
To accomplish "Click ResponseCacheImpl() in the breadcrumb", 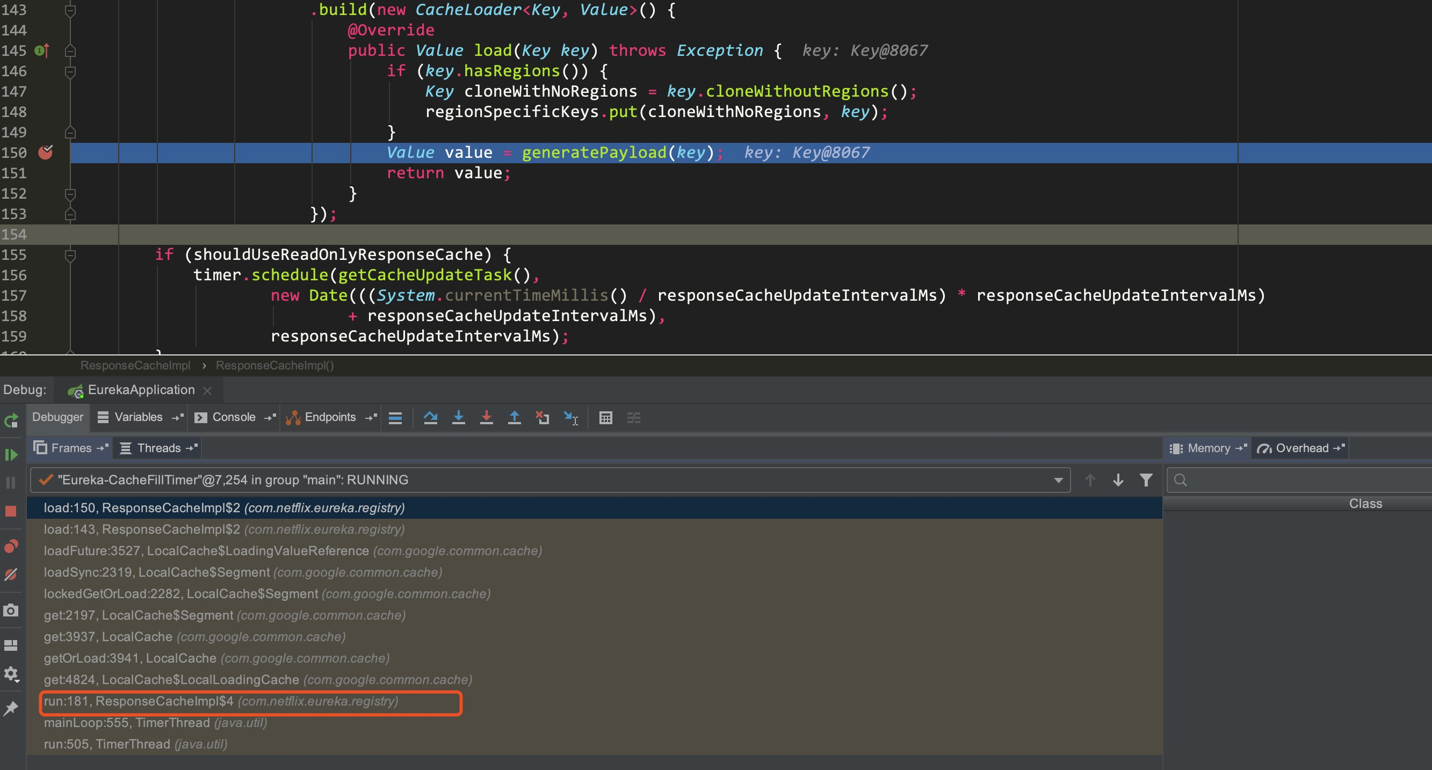I will pos(274,366).
